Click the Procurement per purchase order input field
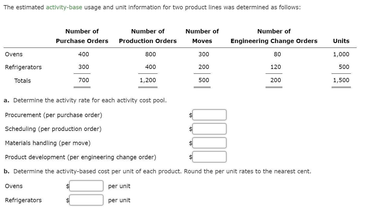366x217 pixels. pos(209,115)
